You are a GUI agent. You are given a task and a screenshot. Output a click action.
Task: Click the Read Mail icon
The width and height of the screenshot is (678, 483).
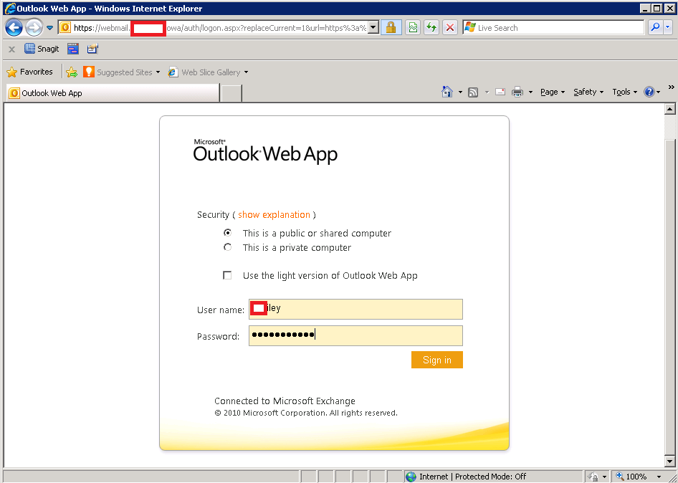point(500,92)
